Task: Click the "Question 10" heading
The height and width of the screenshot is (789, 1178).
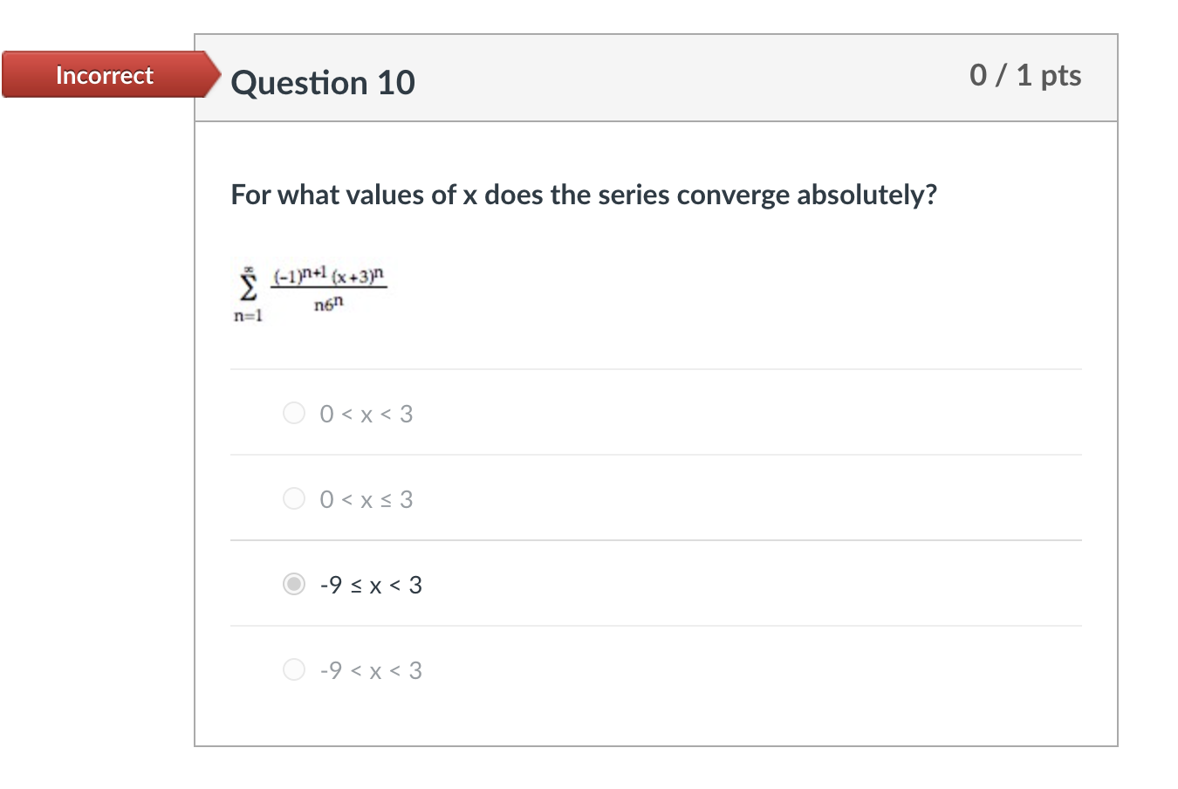Action: pyautogui.click(x=323, y=83)
